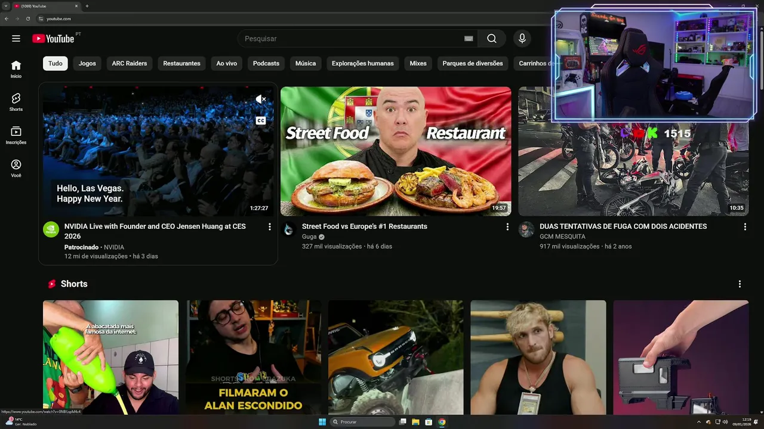Filter by Parques de diversões
764x429 pixels.
473,63
